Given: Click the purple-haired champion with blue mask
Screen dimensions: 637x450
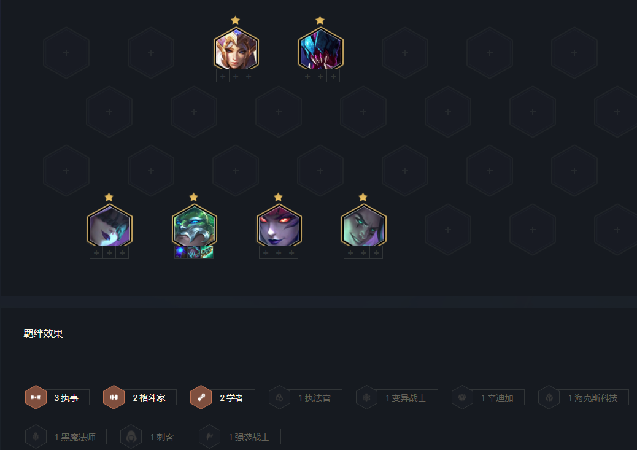Looking at the screenshot, I should click(x=110, y=225).
